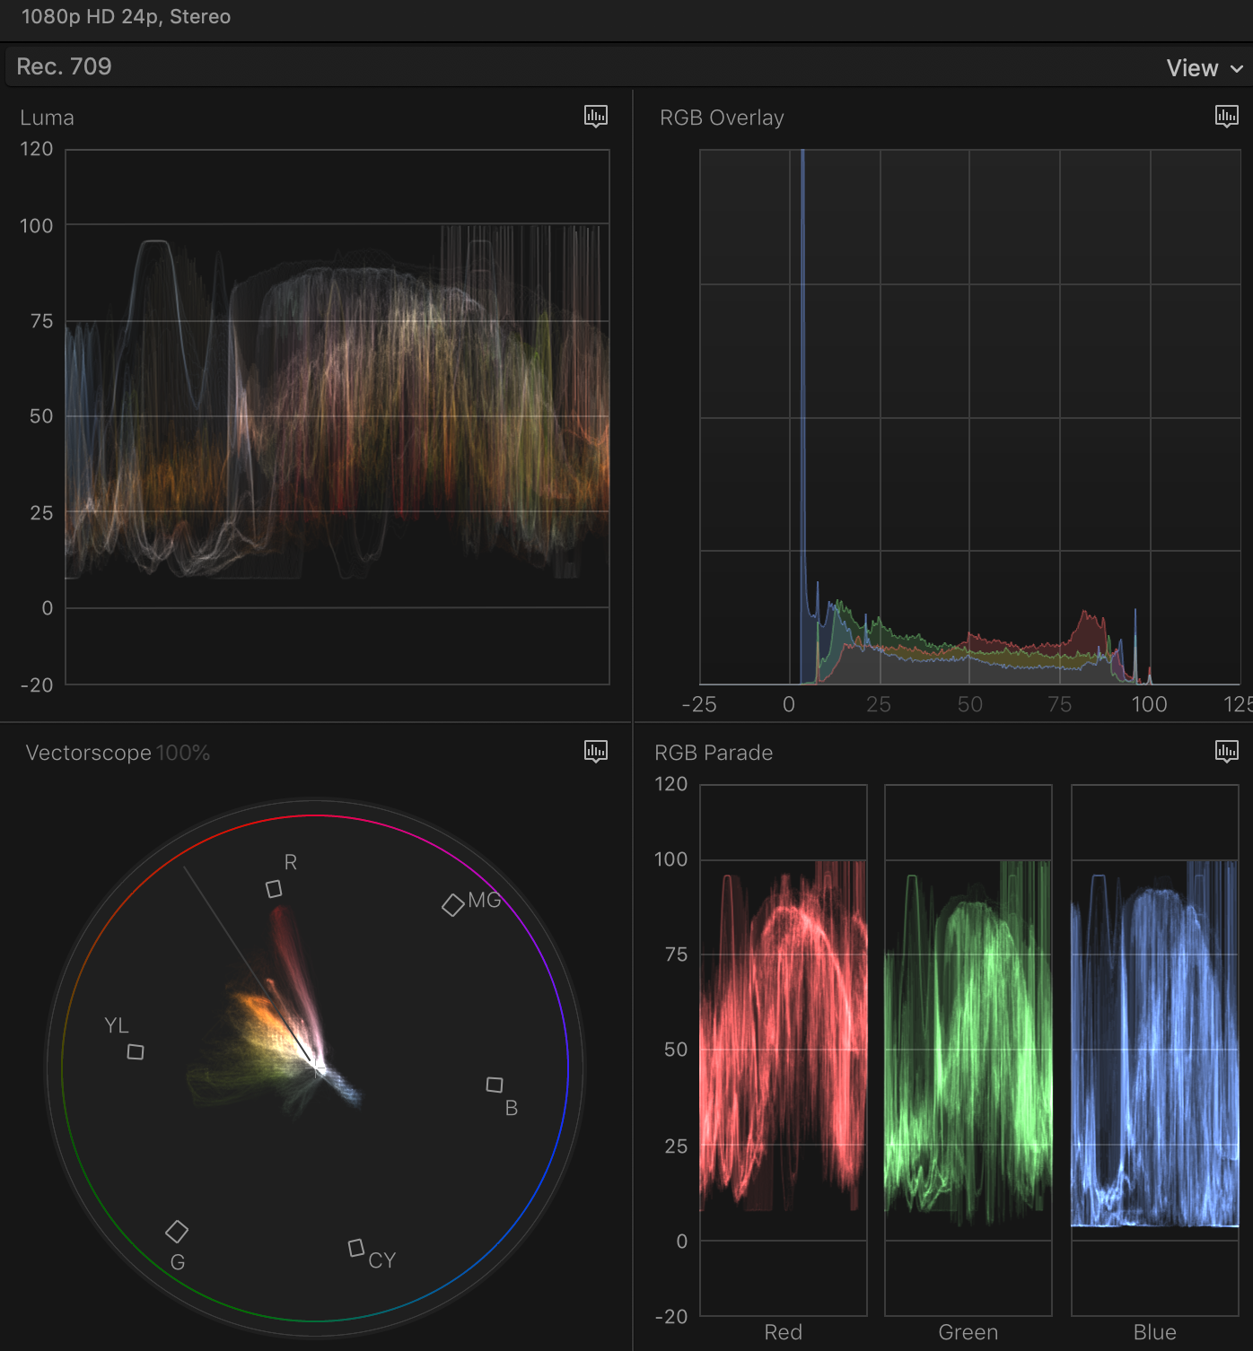Click the RGB Parade scope title
1253x1351 pixels.
pyautogui.click(x=714, y=753)
